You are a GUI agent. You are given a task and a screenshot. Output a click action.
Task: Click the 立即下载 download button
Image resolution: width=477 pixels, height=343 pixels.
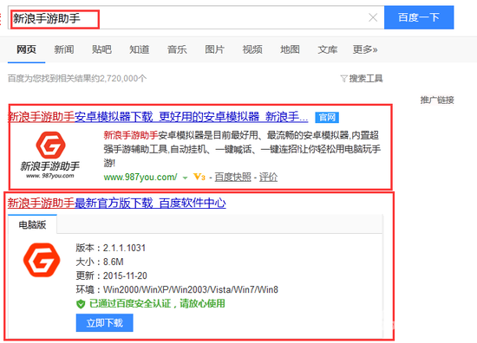pos(104,322)
